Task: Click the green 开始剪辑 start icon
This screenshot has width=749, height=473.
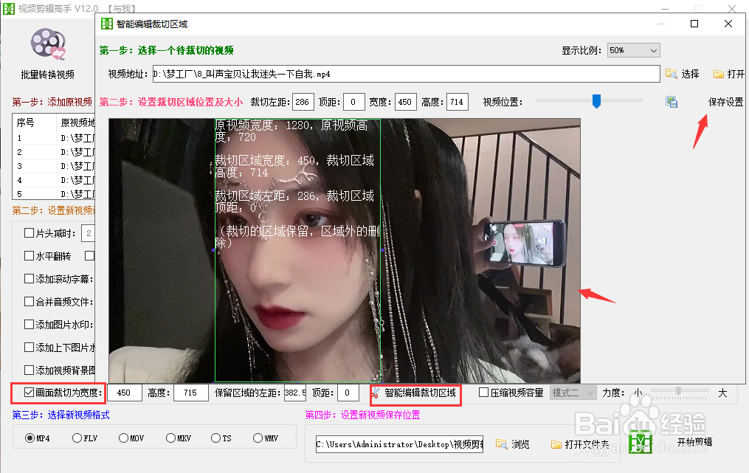Action: (640, 442)
